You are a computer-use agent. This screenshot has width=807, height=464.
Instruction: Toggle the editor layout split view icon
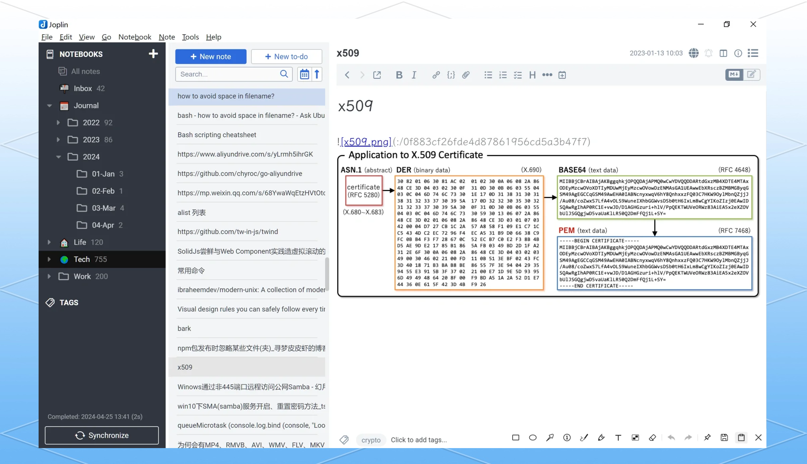point(723,53)
